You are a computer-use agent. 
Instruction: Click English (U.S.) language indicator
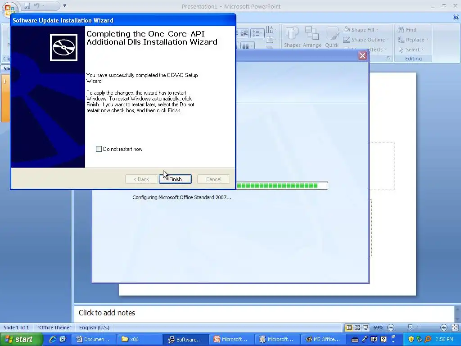(x=94, y=328)
